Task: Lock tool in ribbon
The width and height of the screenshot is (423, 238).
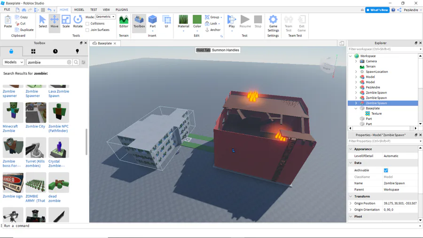Action: click(212, 24)
